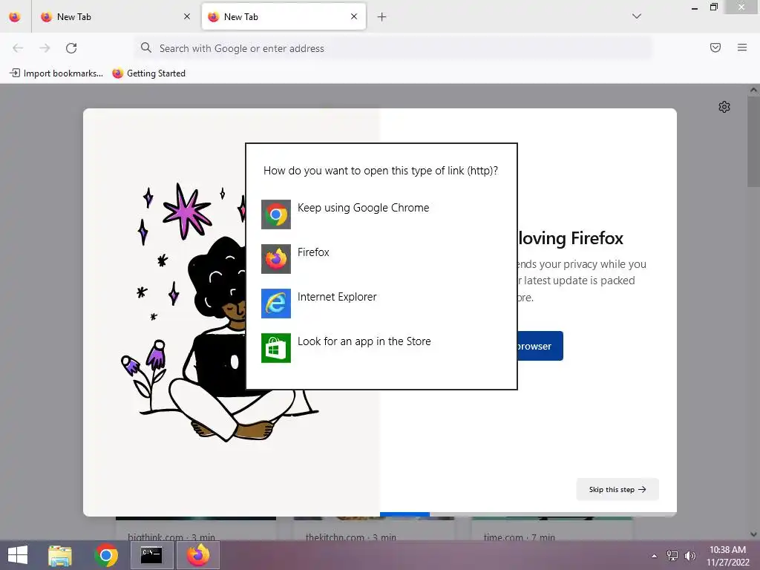Choose Internet Explorer option
The height and width of the screenshot is (570, 760).
pyautogui.click(x=381, y=303)
